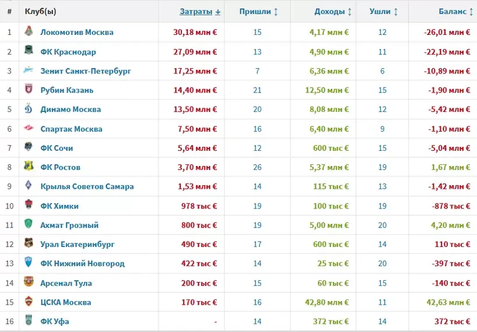Open the Локомотив Москва club link
Image resolution: width=477 pixels, height=332 pixels.
77,32
